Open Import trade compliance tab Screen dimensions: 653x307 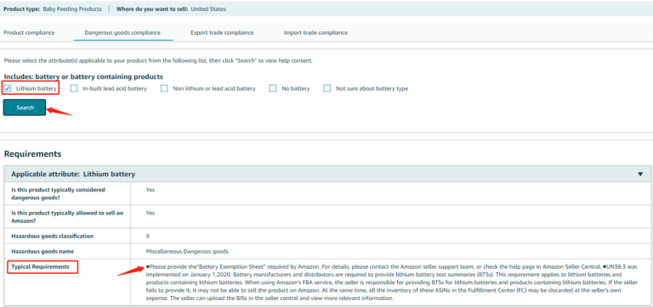pyautogui.click(x=315, y=32)
